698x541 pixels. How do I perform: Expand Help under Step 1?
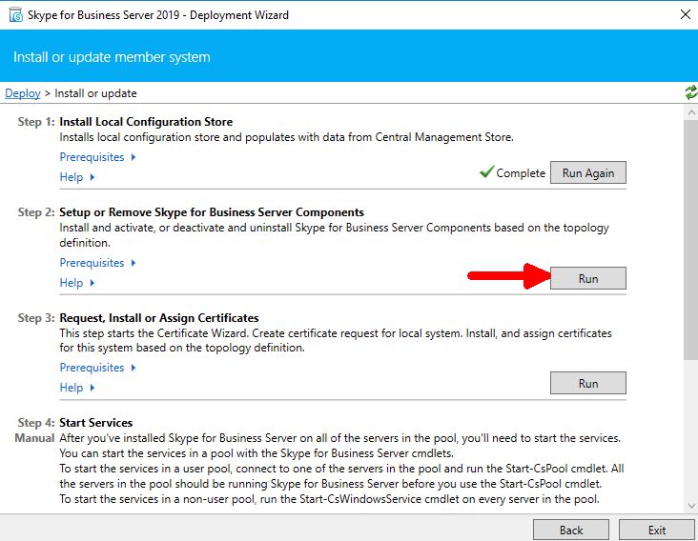tap(77, 177)
